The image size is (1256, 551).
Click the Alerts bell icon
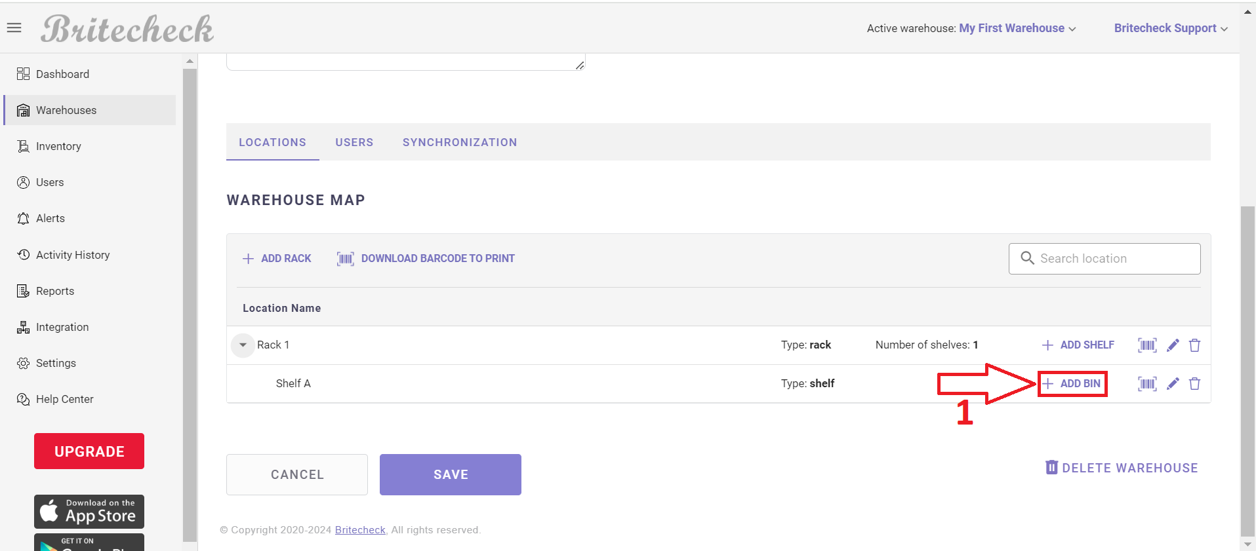(x=23, y=218)
